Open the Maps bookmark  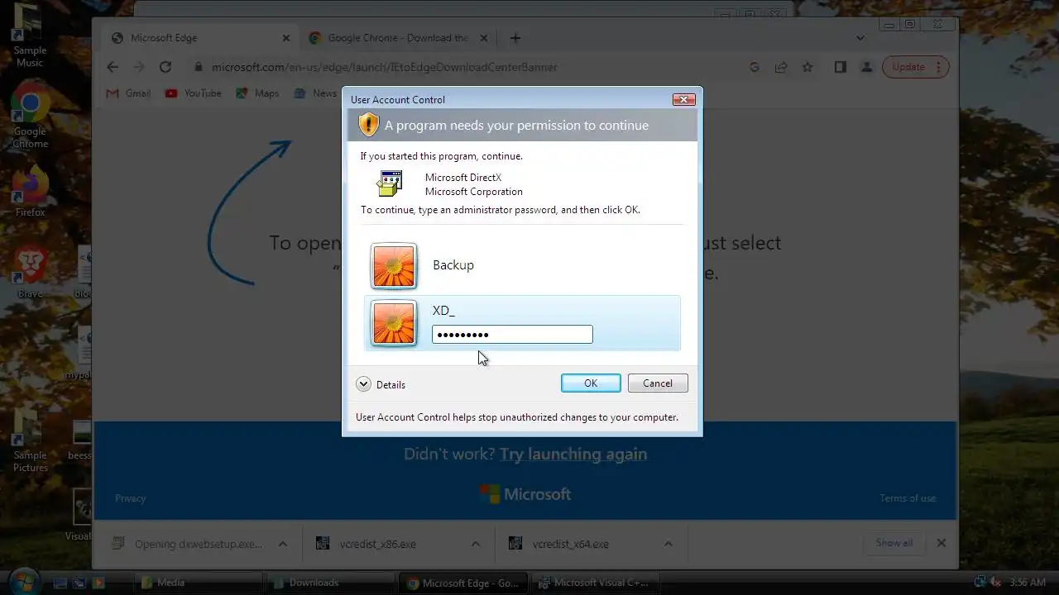[257, 93]
